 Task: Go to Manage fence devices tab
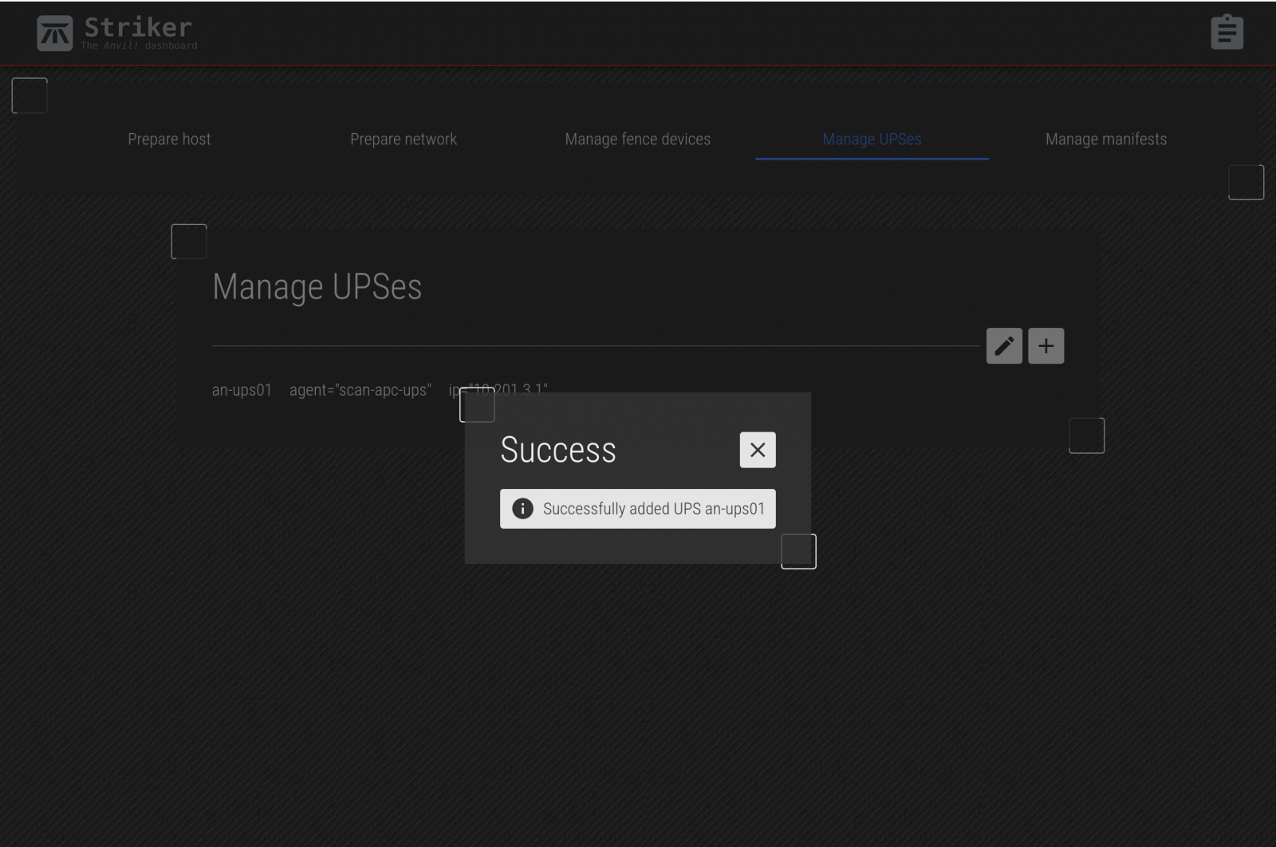point(637,140)
